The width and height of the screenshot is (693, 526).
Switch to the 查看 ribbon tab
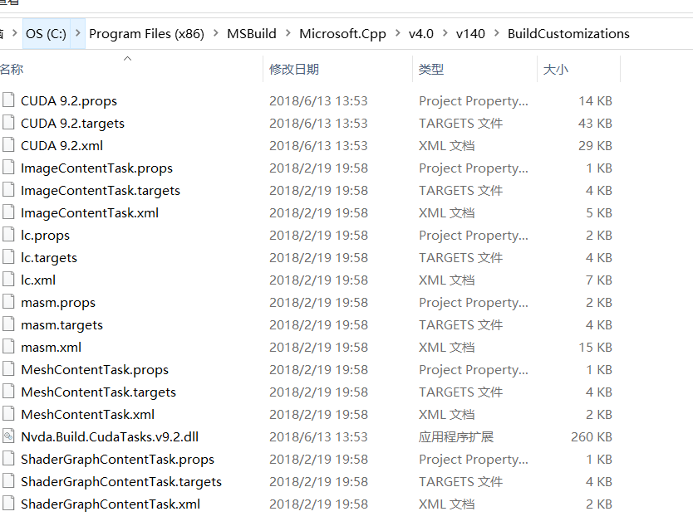(8, 4)
